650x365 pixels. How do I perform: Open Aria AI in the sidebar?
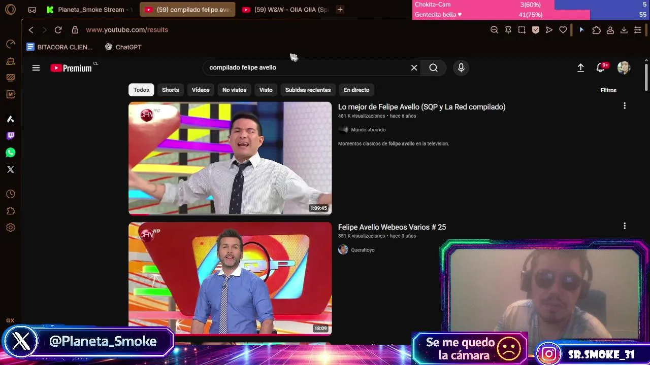click(10, 119)
